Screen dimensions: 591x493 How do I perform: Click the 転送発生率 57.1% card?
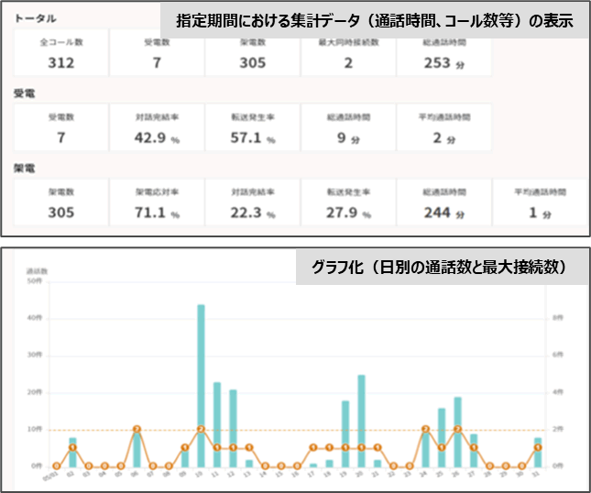(x=253, y=127)
